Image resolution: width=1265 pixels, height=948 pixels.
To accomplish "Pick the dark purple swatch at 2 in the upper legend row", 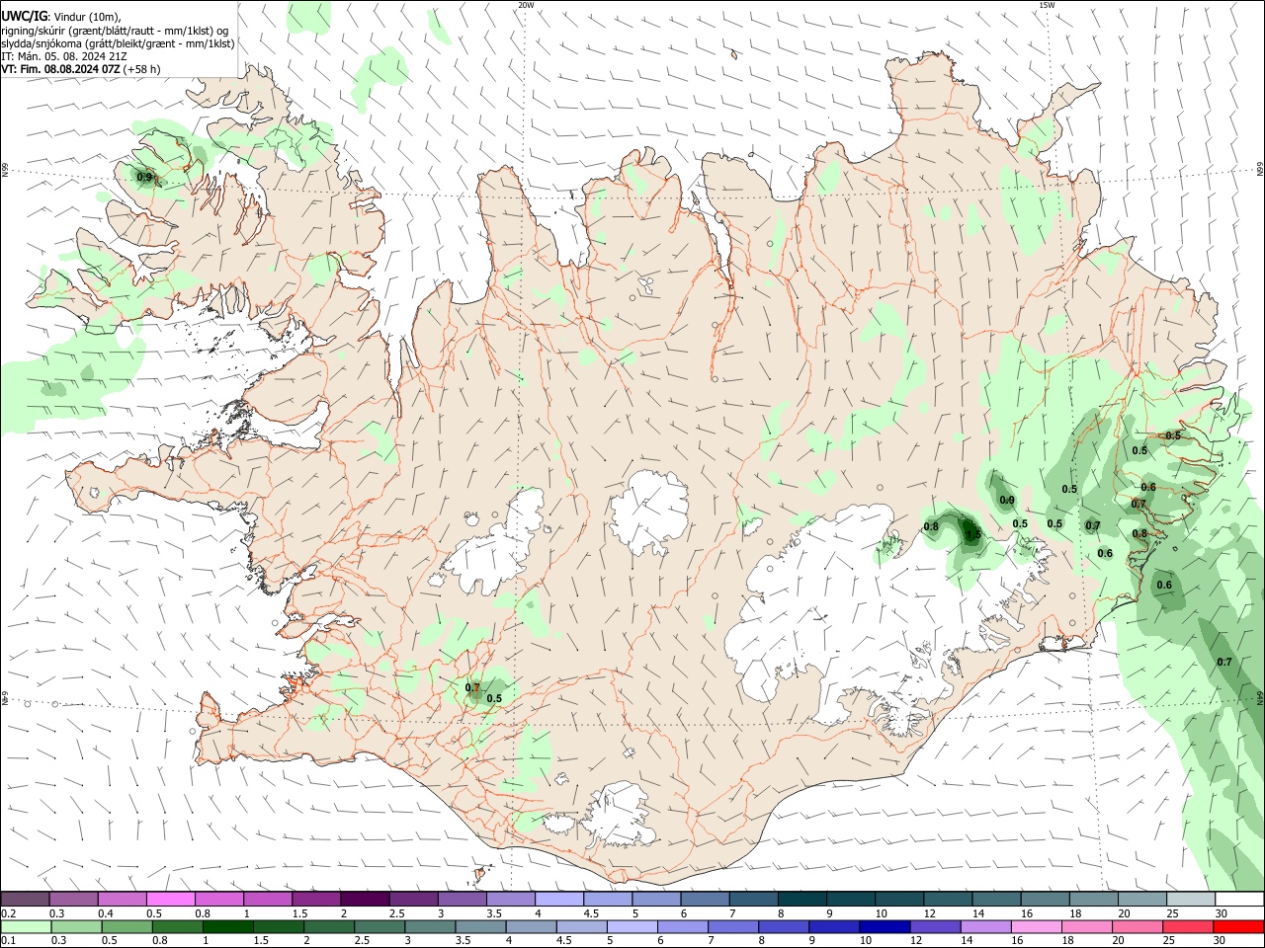I will [x=364, y=899].
